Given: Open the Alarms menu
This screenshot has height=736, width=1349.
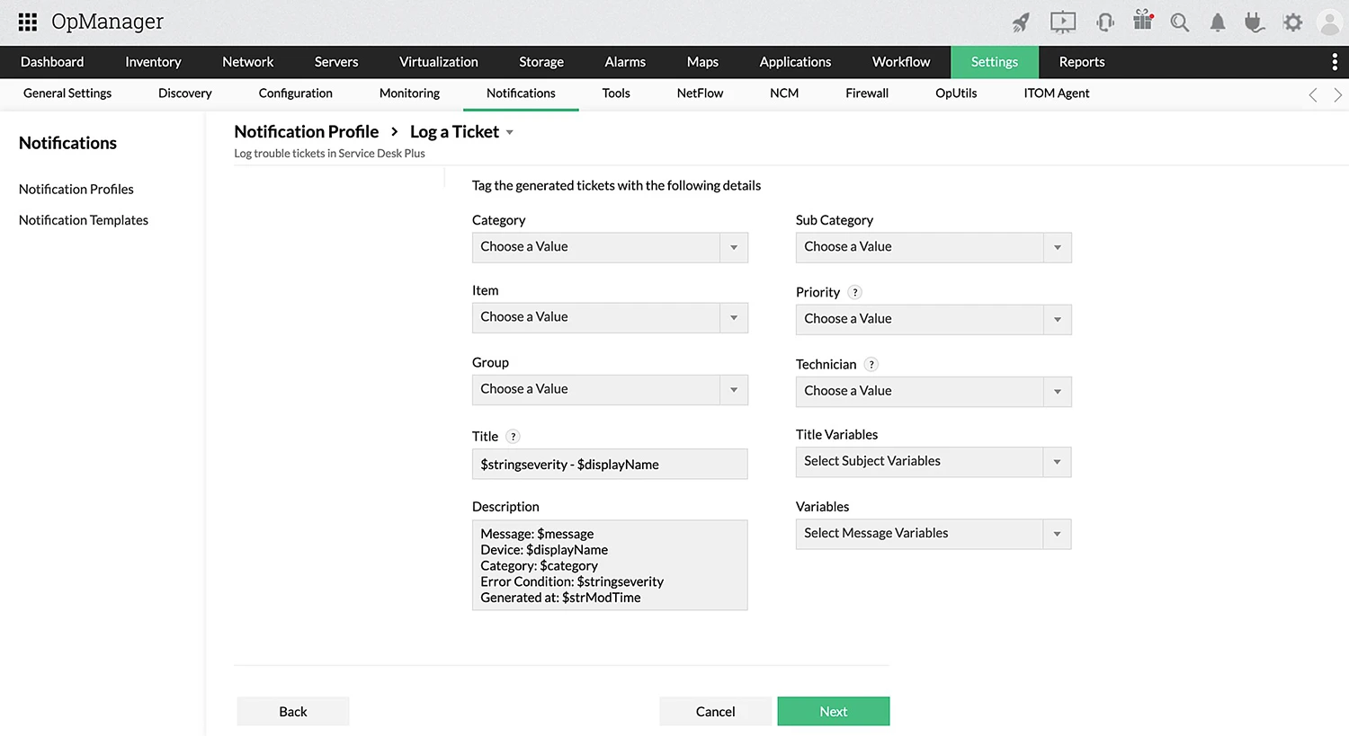Looking at the screenshot, I should pos(624,62).
